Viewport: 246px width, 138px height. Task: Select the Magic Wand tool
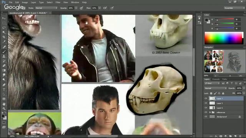4,32
